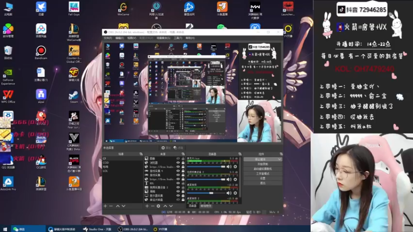Enable 工作室模式 studio mode
This screenshot has width=413, height=232.
[263, 174]
